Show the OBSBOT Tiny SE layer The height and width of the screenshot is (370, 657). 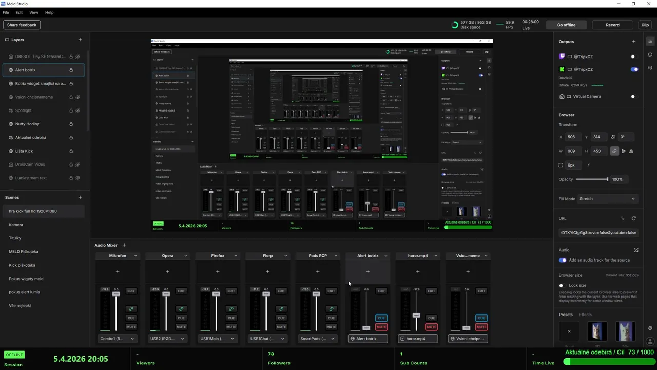pyautogui.click(x=78, y=57)
